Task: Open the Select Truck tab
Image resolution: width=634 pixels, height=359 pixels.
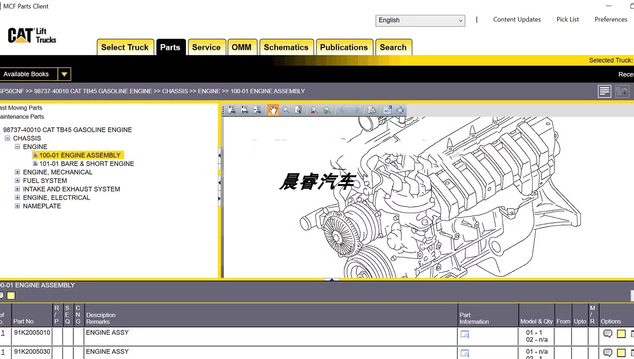Action: click(125, 47)
